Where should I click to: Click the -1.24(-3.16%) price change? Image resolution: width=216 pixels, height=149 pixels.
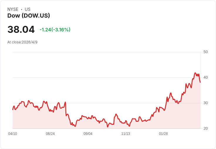55,30
